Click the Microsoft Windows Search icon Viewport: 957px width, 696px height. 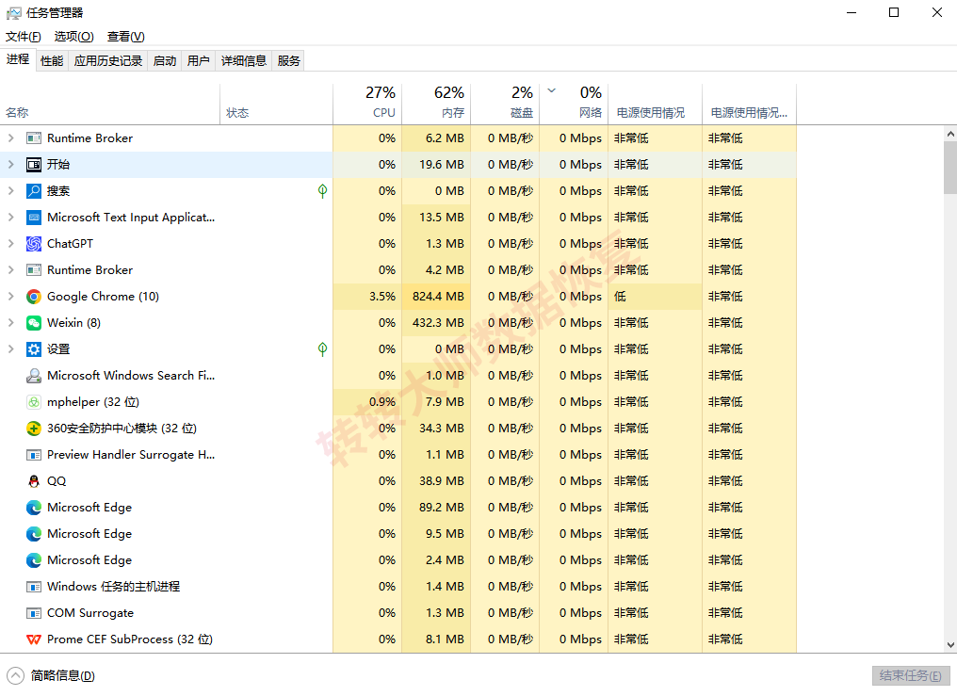click(34, 376)
